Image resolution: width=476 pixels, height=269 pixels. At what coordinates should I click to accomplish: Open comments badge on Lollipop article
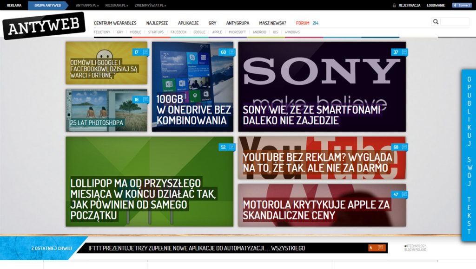[x=227, y=147]
